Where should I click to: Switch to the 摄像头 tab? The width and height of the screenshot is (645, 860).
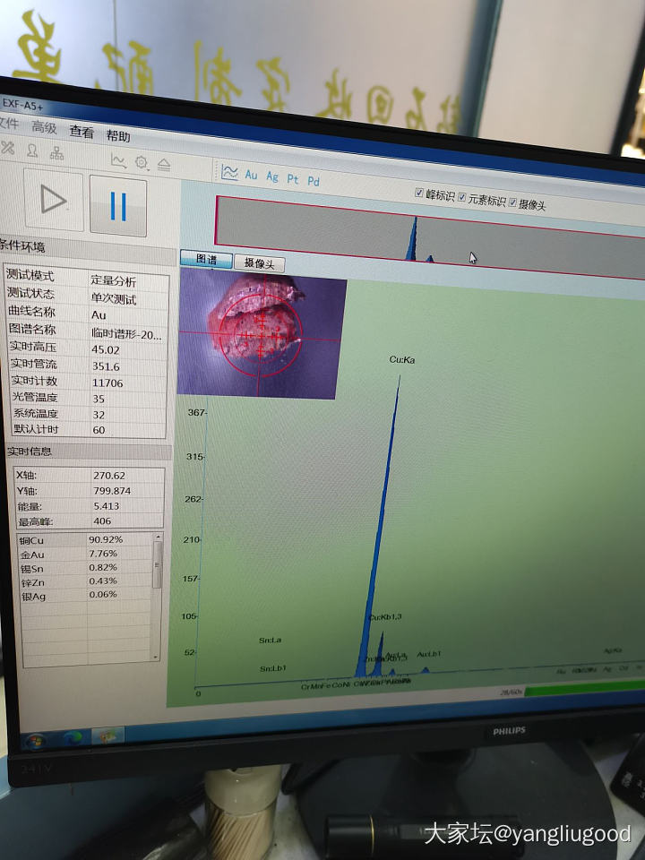[260, 263]
